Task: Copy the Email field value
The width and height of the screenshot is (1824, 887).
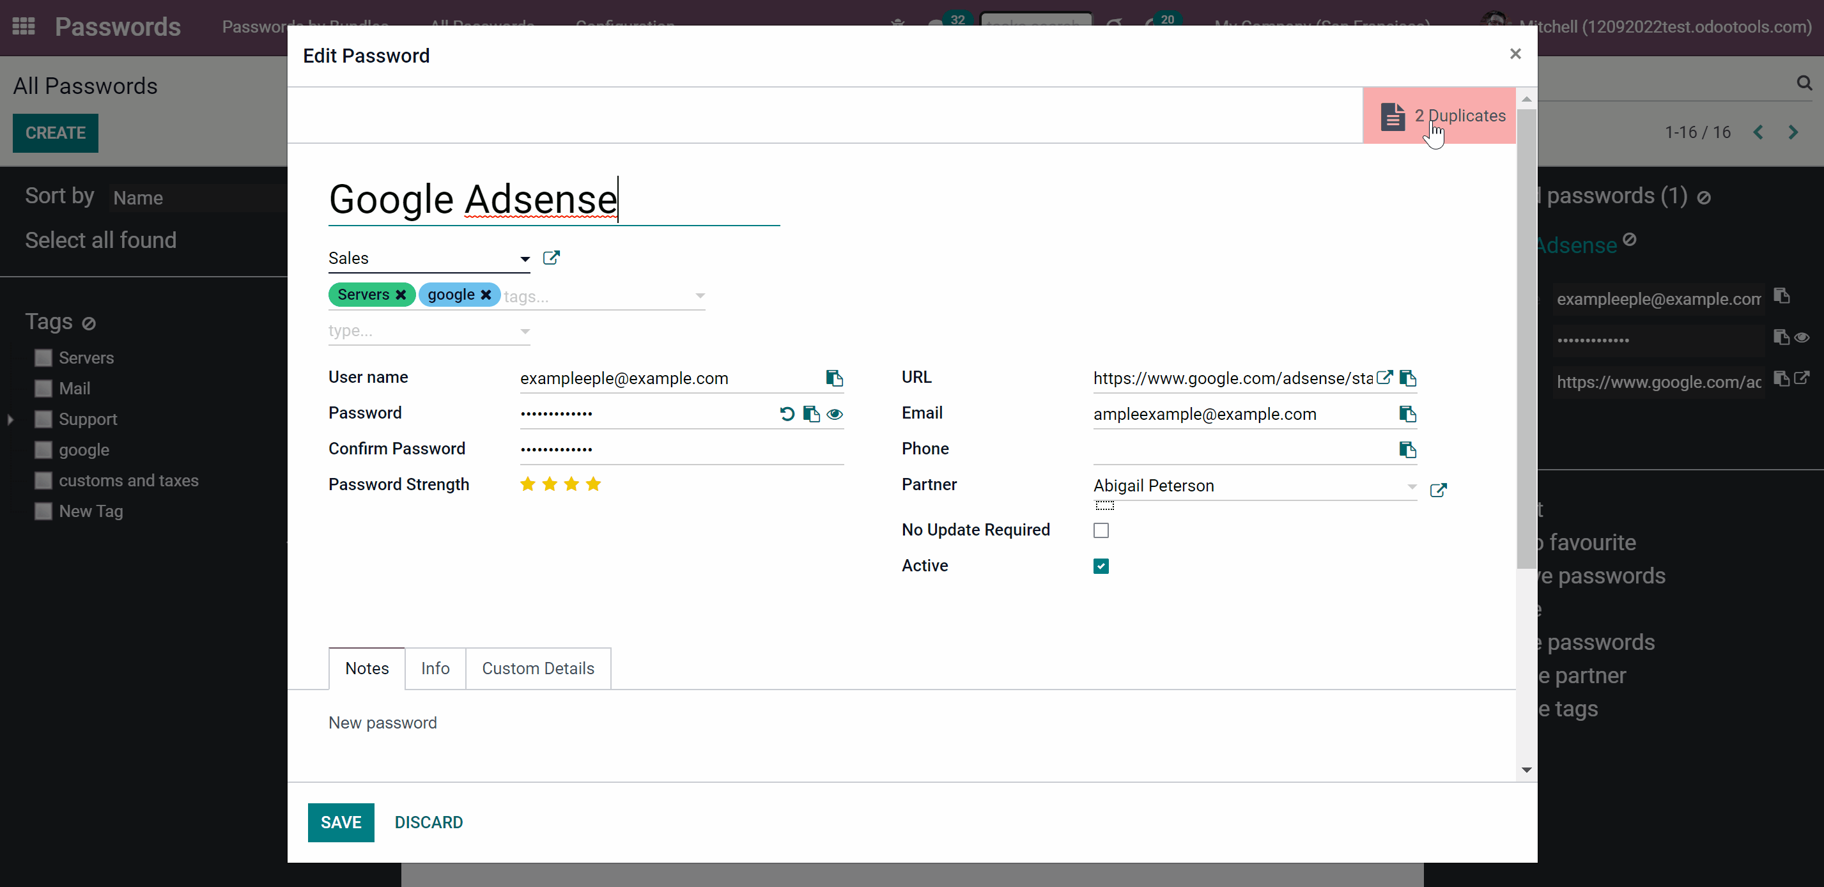Action: 1408,414
